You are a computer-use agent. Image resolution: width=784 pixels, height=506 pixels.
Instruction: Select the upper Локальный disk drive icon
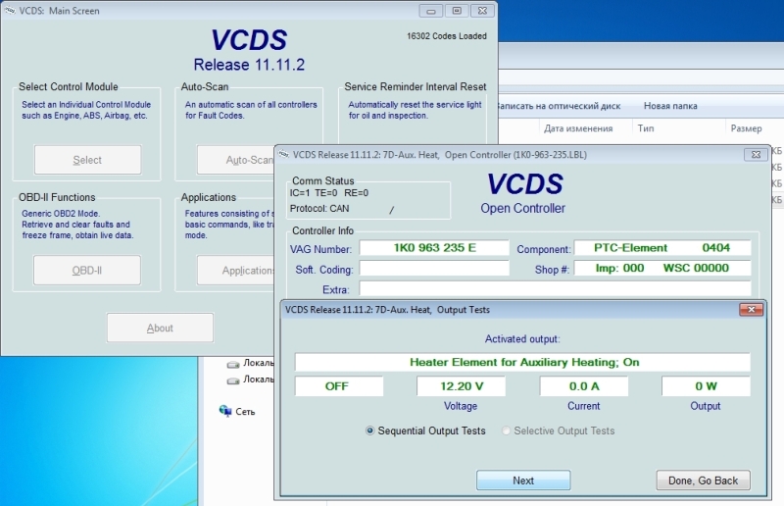[232, 362]
